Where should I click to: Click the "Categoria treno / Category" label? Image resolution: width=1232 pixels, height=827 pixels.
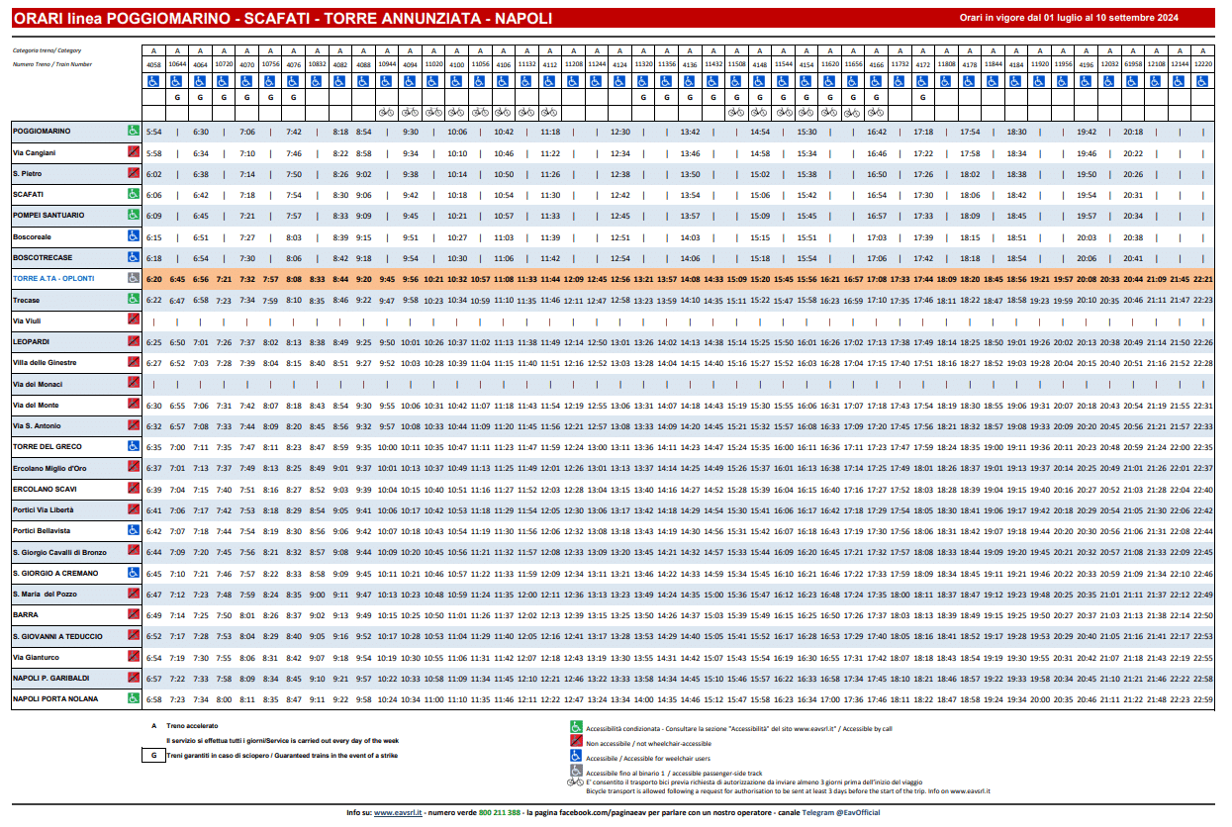(47, 49)
